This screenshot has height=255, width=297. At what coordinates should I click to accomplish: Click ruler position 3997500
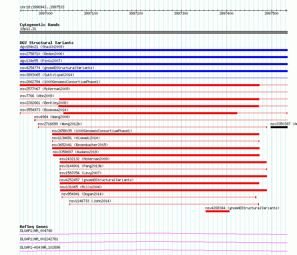click(x=271, y=13)
